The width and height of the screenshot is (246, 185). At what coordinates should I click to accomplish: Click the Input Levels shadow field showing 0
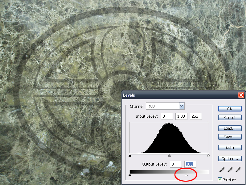point(167,116)
